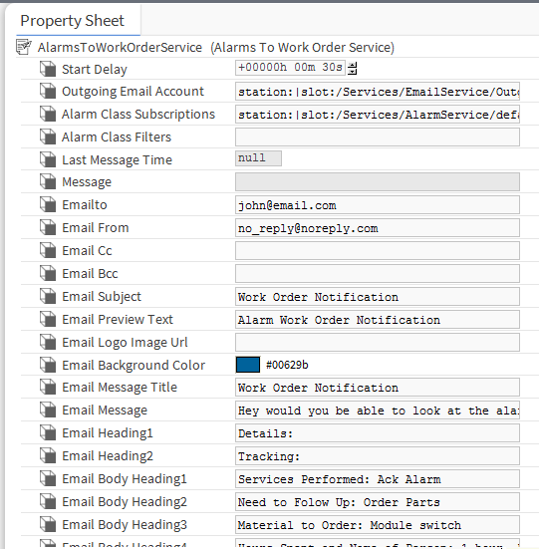The image size is (539, 549).
Task: Click into the Email Logo Image Url field
Action: pyautogui.click(x=378, y=343)
